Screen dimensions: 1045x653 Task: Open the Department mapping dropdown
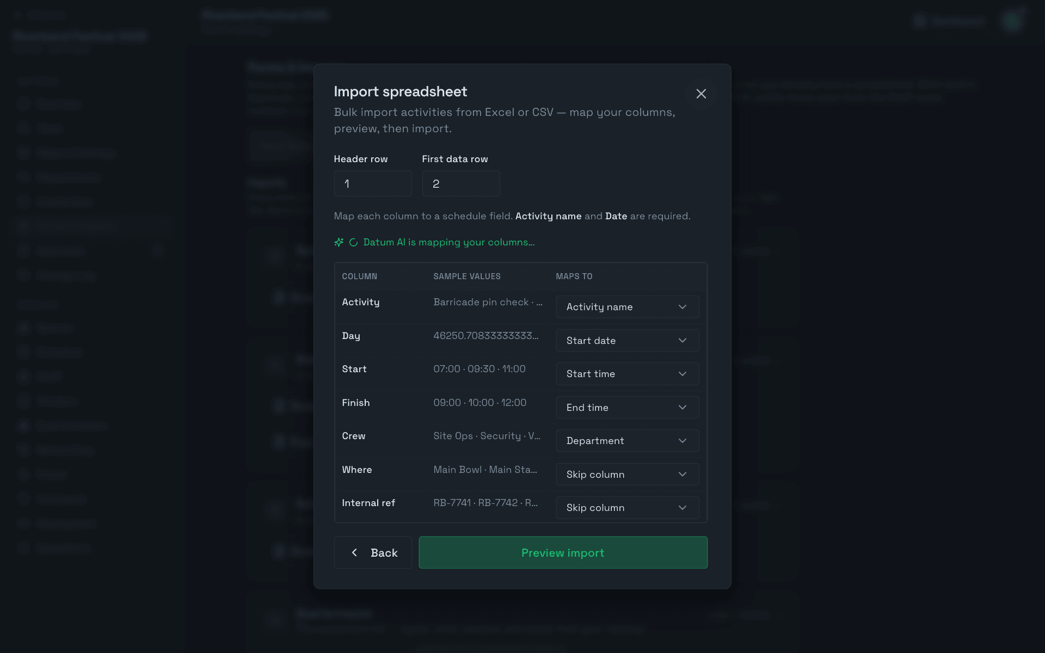[x=628, y=441]
